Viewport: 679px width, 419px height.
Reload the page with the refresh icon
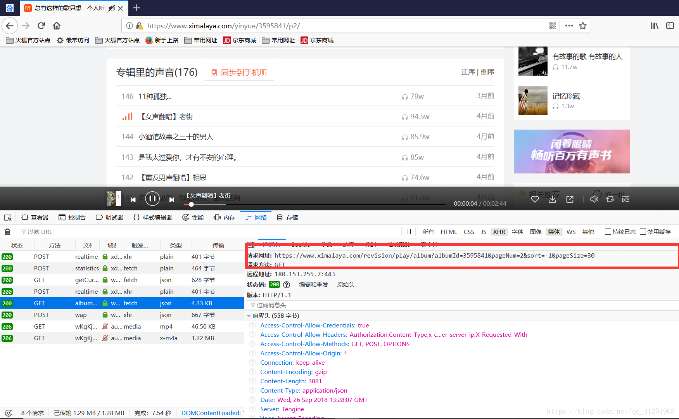coord(41,26)
